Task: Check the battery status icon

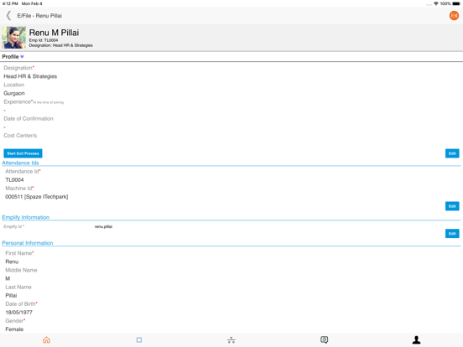Action: click(x=456, y=3)
